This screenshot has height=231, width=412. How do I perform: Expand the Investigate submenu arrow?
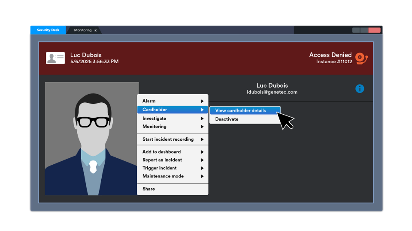[202, 118]
